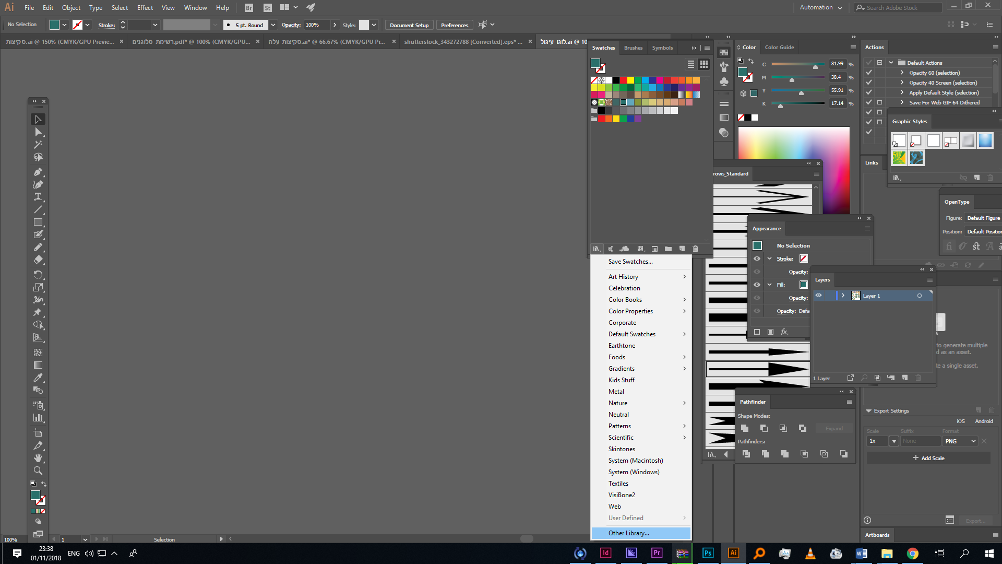Select the Rectangle tool

click(x=38, y=222)
